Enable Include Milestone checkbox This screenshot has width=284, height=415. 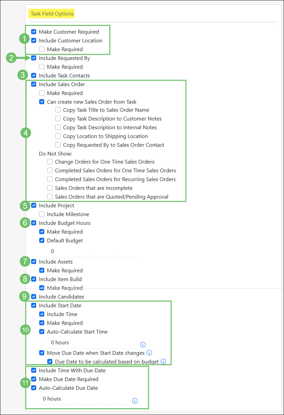(x=42, y=214)
